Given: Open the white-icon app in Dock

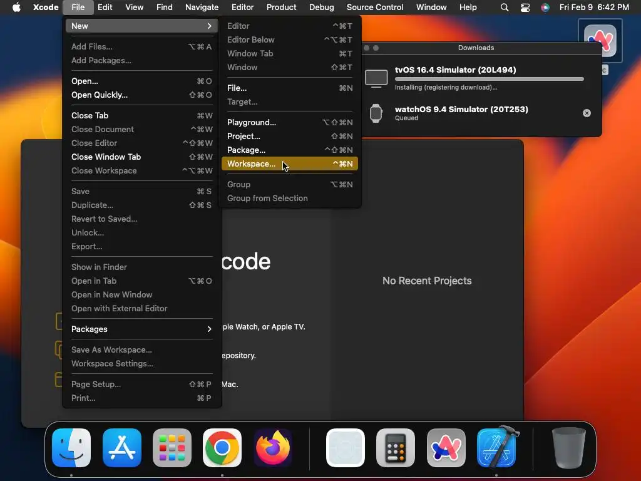Looking at the screenshot, I should point(346,447).
